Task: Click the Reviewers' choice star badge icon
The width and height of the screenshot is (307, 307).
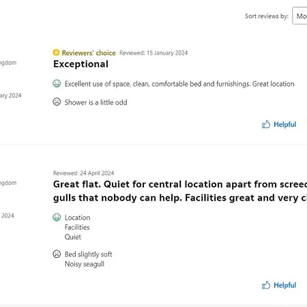Action: (x=56, y=53)
